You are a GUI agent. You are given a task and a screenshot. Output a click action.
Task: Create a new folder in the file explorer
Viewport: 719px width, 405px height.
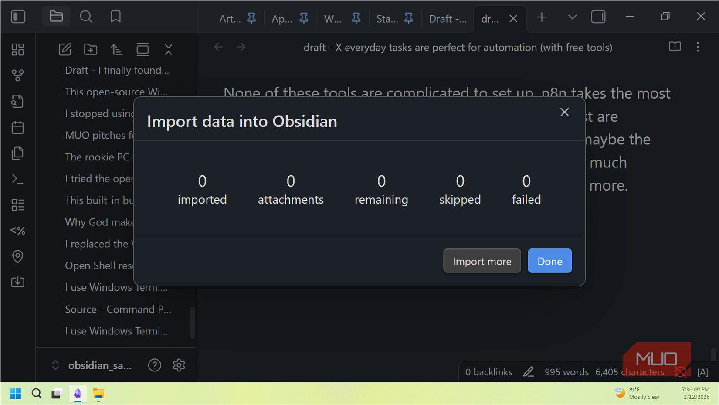coord(90,49)
